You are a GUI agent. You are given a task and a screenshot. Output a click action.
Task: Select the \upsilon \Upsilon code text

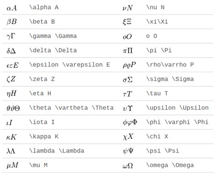pos(177,108)
